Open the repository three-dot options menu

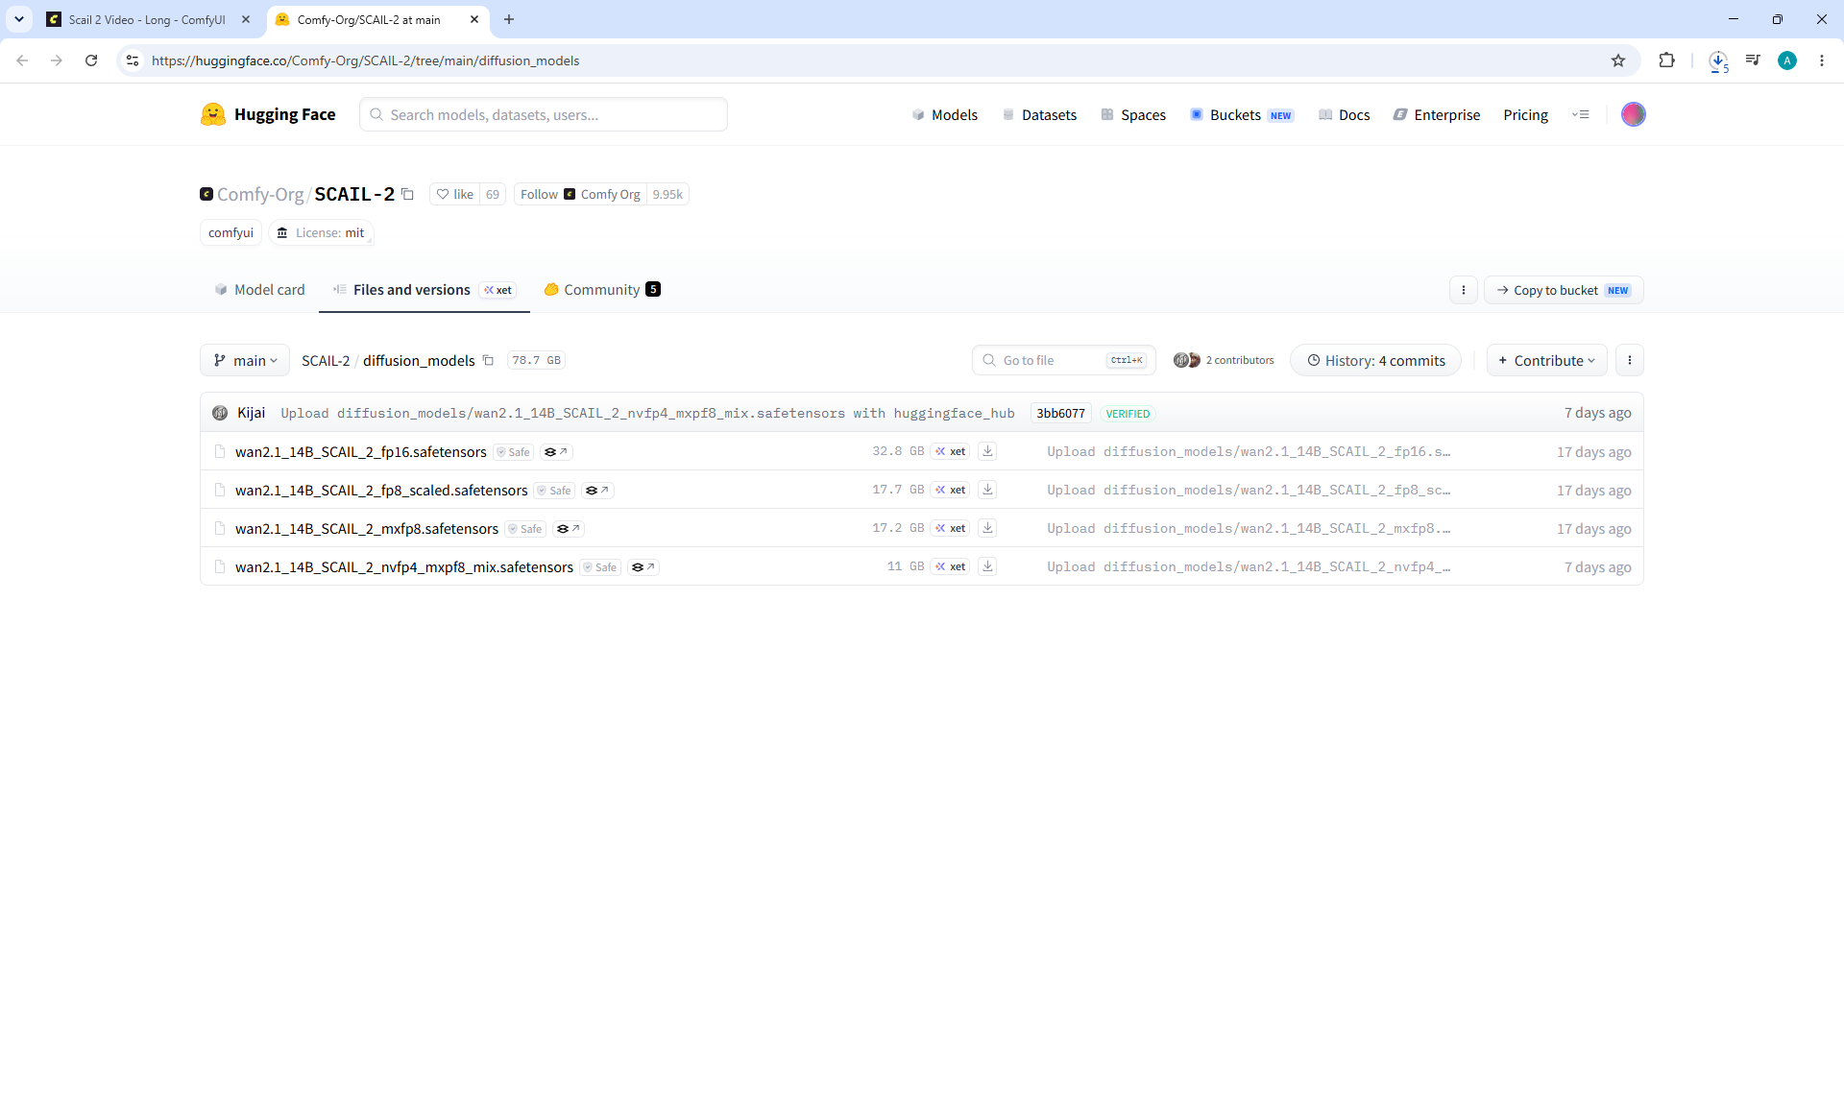(1464, 290)
